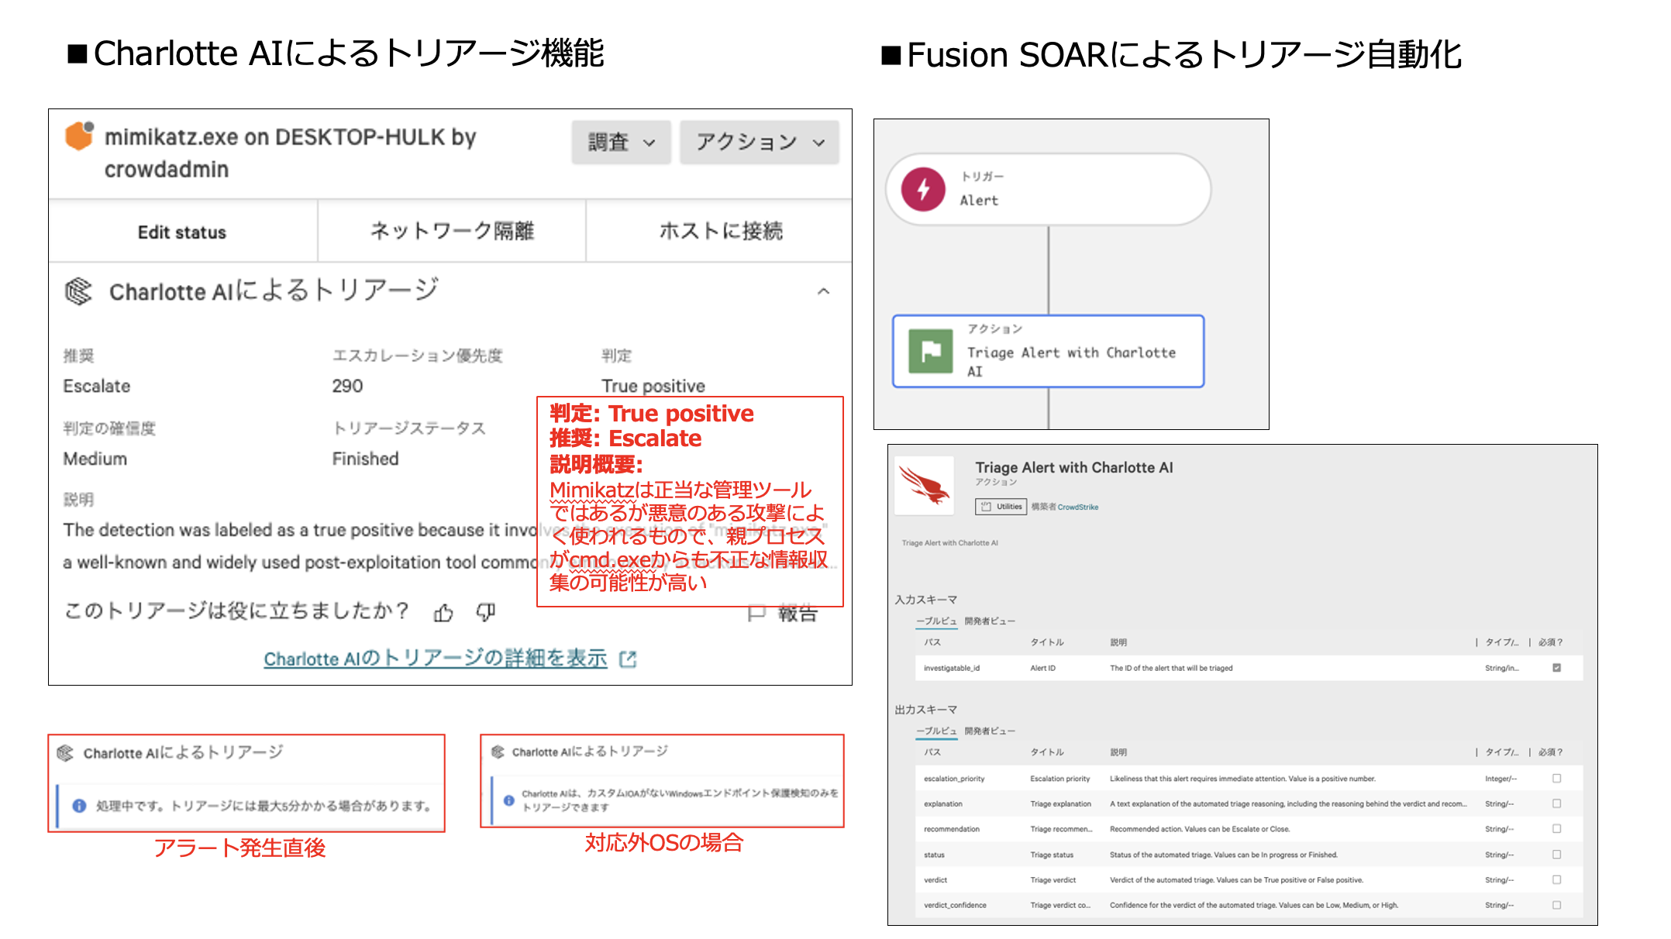1671x939 pixels.
Task: Click the Charlotte AI icon in the processing-message panel
Action: [65, 752]
